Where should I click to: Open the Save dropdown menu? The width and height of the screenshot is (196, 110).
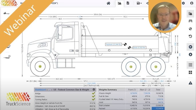139,3
